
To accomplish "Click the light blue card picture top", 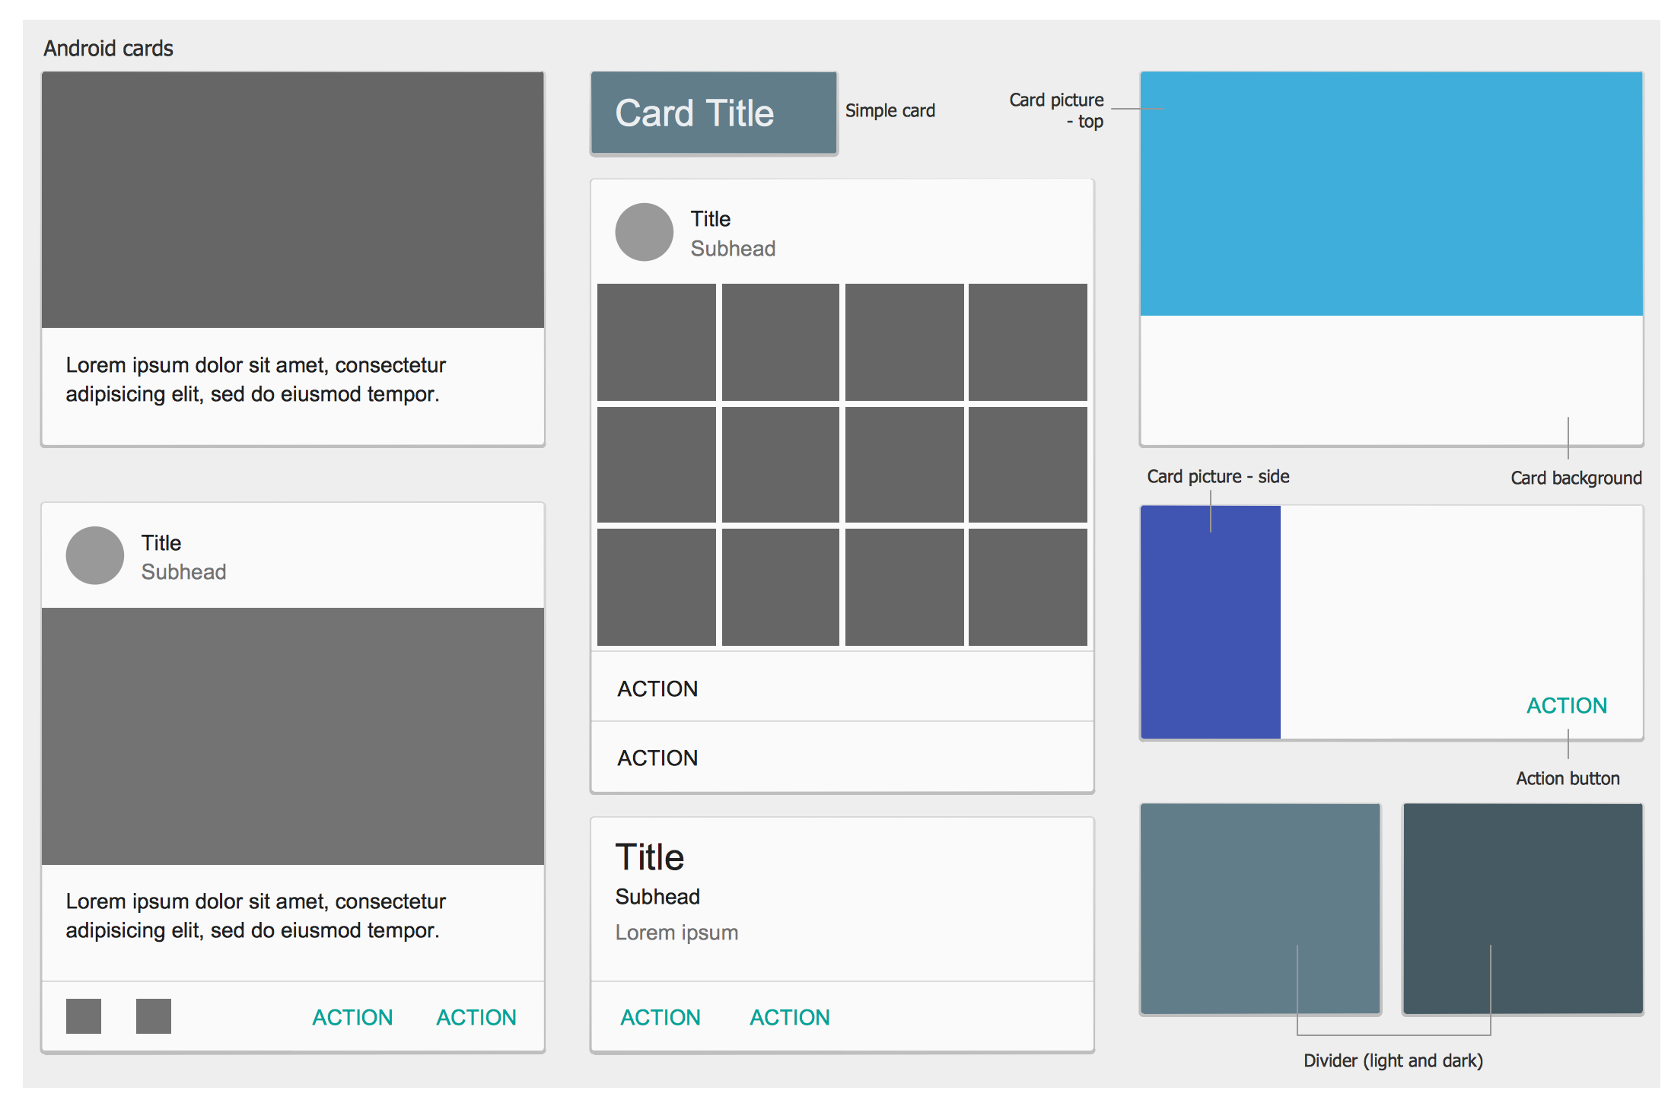I will (1391, 194).
